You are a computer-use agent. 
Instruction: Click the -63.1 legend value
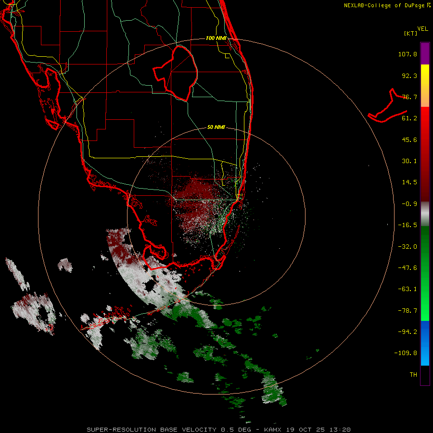(408, 289)
